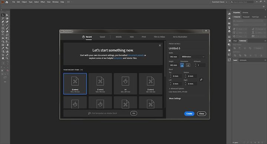The height and width of the screenshot is (144, 267).
Task: Select the Direct Selection tool
Action: (x=7, y=15)
